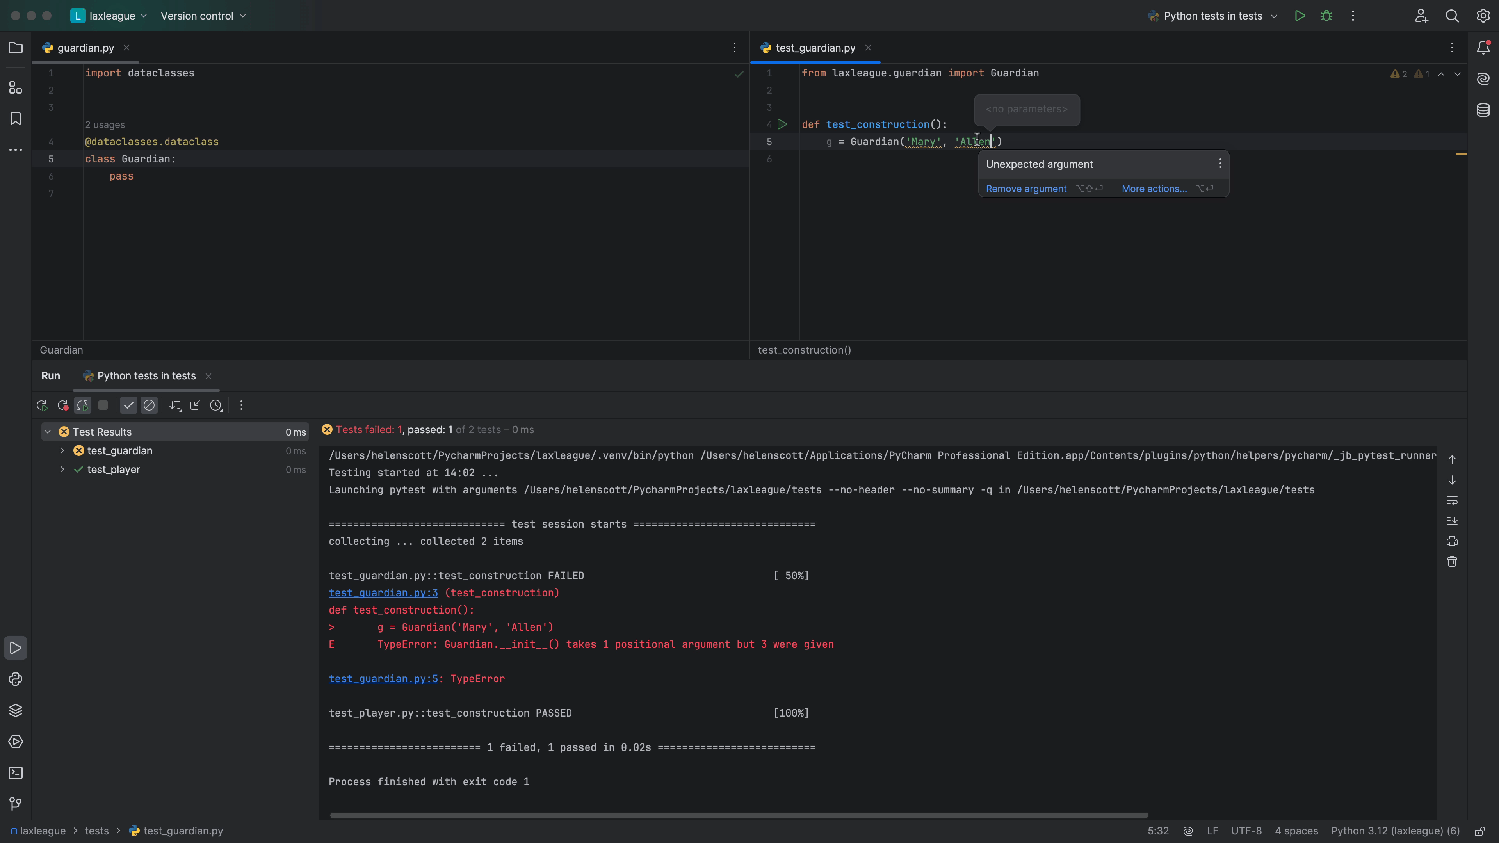Click the Rerun tests icon
Viewport: 1499px width, 843px height.
coord(42,405)
